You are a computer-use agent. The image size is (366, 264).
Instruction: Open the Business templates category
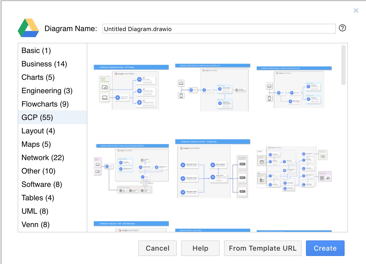(x=44, y=64)
